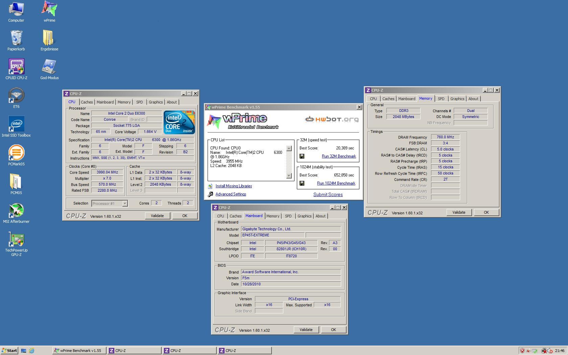Viewport: 568px width, 355px height.
Task: Click the Intel Core 2 Duo logo
Action: click(x=179, y=122)
